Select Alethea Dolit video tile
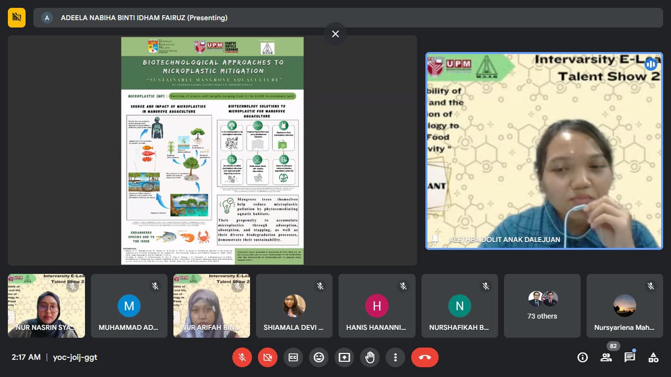 [544, 150]
